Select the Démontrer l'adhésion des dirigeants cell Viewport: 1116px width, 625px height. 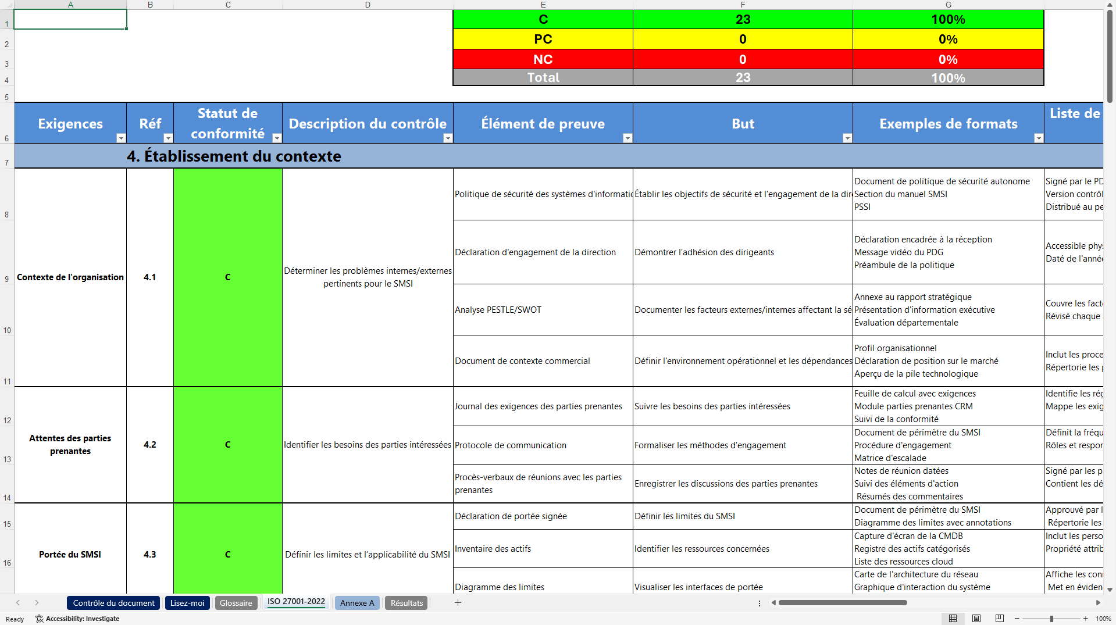tap(743, 252)
